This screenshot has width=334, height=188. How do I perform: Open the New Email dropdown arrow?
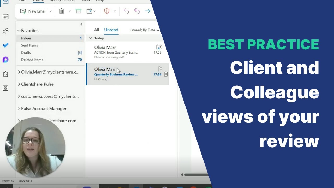click(51, 11)
